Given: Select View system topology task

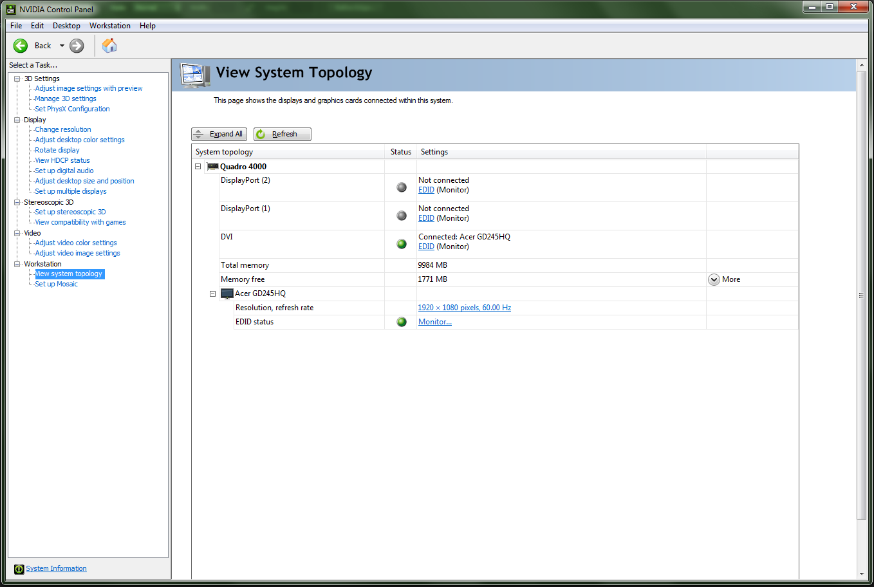Looking at the screenshot, I should click(x=69, y=274).
